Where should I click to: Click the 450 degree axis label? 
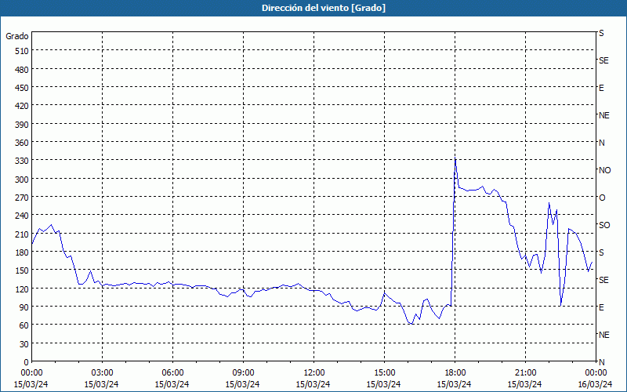click(x=22, y=88)
